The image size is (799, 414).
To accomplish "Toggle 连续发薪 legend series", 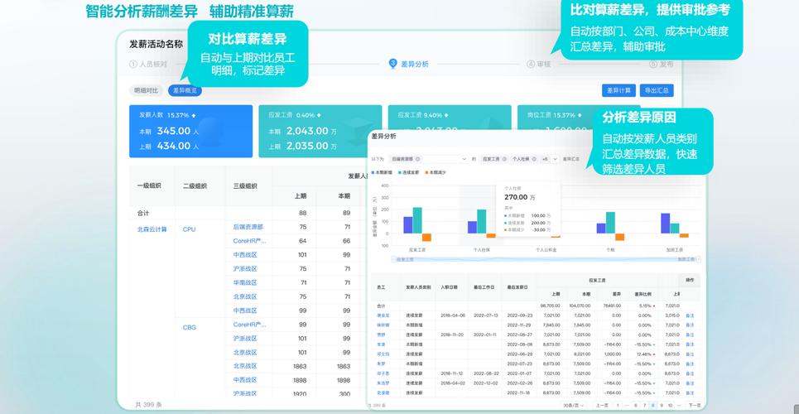I will click(409, 173).
